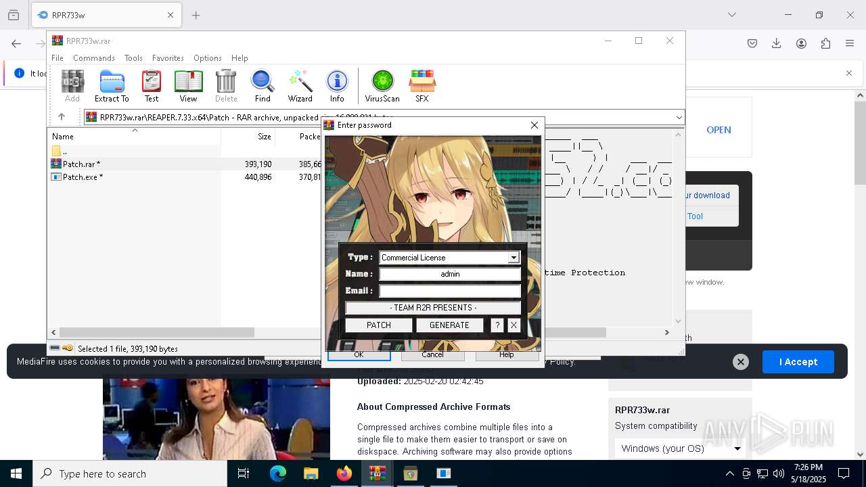Click OK in Enter password dialog

pyautogui.click(x=359, y=354)
